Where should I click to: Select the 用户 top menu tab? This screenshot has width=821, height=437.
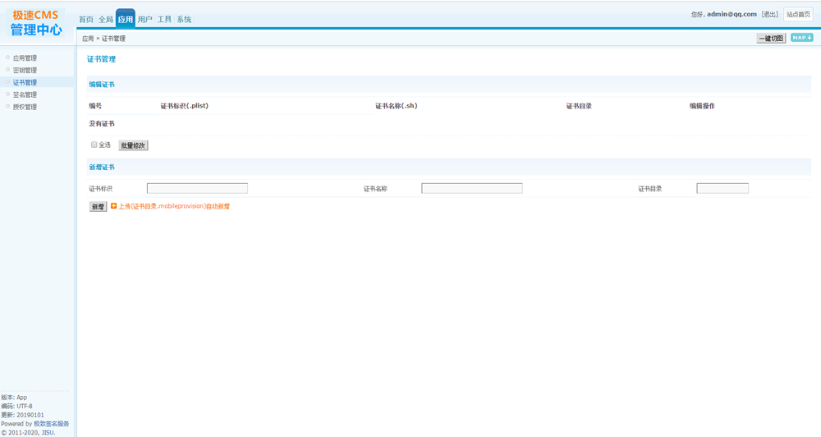coord(145,20)
